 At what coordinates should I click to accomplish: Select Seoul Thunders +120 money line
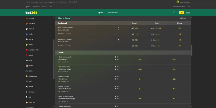coord(180,46)
